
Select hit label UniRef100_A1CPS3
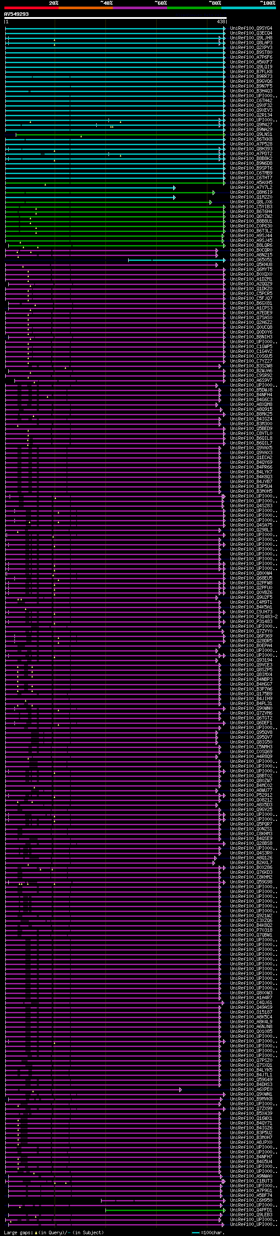pos(251,308)
